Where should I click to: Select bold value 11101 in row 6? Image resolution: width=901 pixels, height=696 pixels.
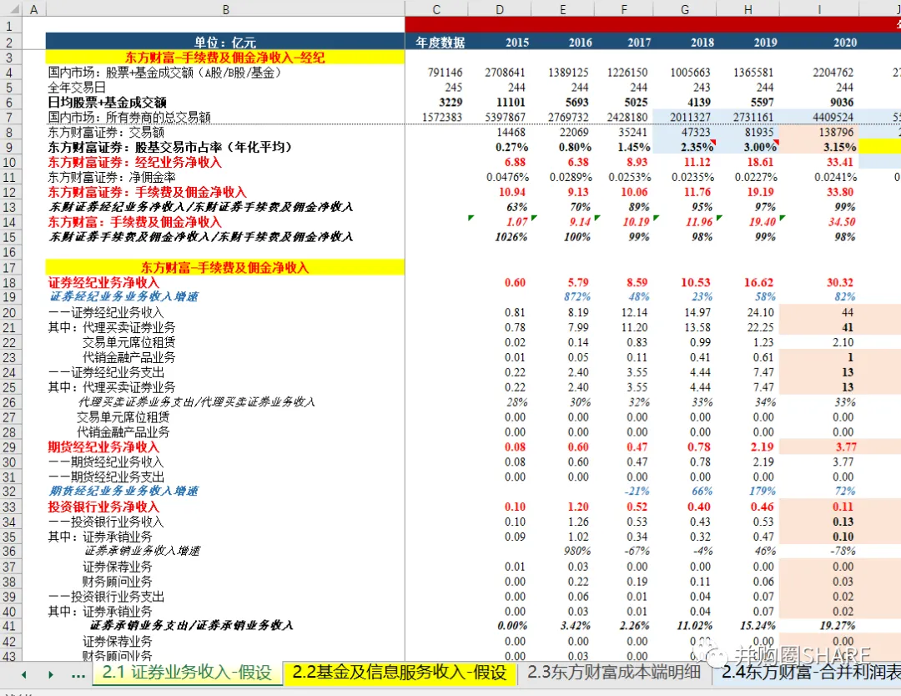point(511,103)
